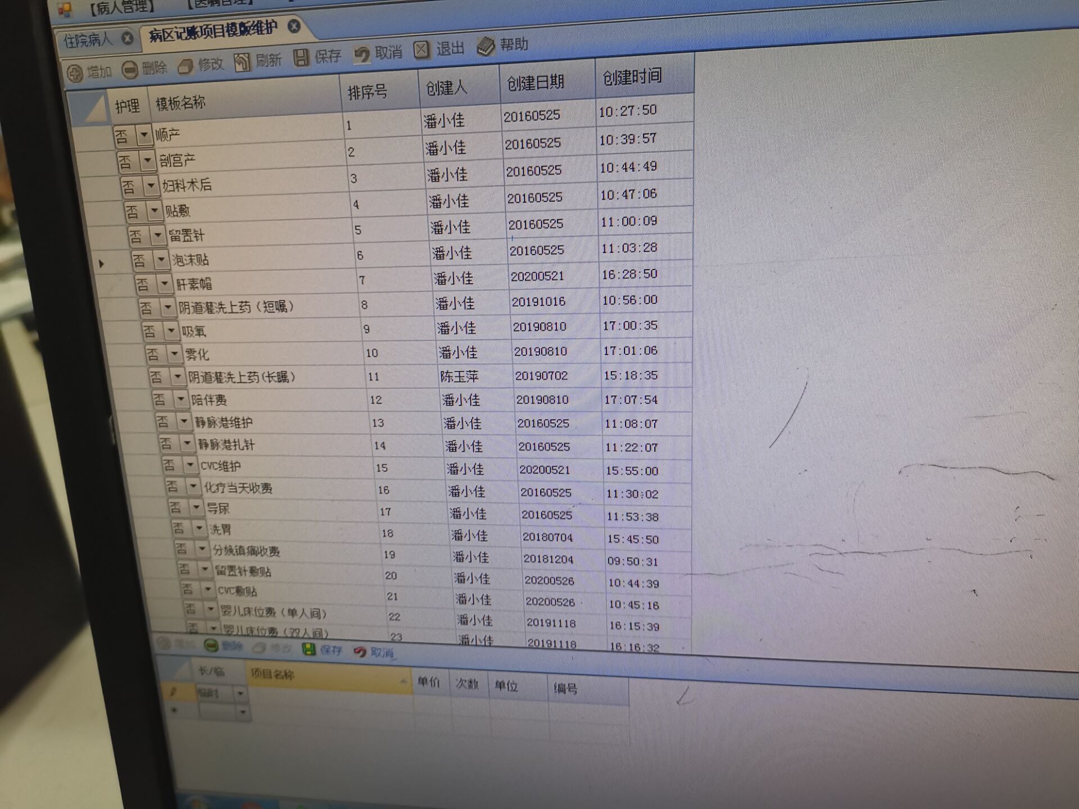Select the 剖宫产 template row

[x=178, y=161]
